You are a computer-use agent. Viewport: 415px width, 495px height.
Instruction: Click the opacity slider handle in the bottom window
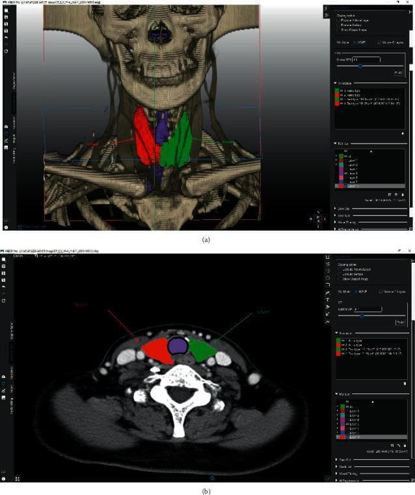tap(362, 315)
